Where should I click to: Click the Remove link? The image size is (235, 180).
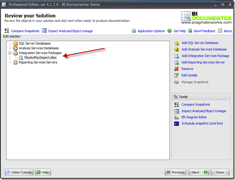(187, 69)
